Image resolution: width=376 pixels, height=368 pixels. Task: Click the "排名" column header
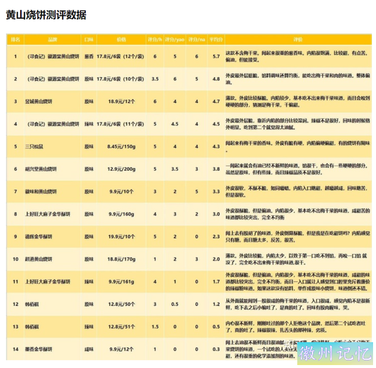[x=15, y=39]
